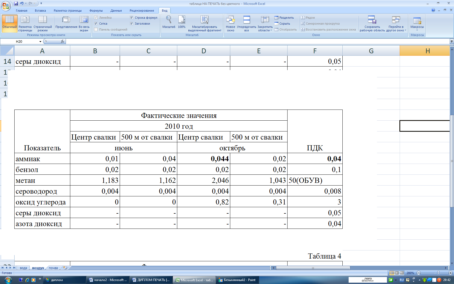Toggle the Formula Bar (Строка формул) checkbox

[132, 18]
